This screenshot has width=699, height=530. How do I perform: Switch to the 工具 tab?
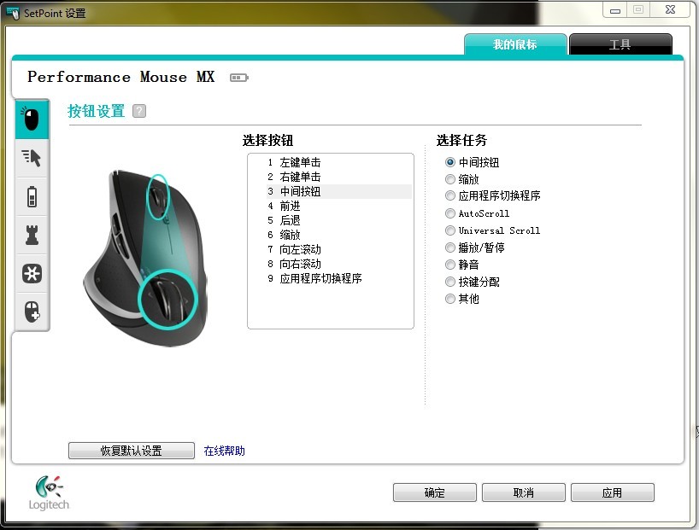coord(620,44)
